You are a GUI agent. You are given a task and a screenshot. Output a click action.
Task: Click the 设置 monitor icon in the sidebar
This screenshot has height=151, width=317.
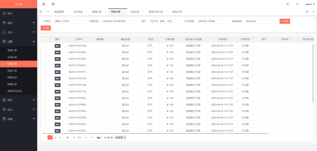(4, 119)
